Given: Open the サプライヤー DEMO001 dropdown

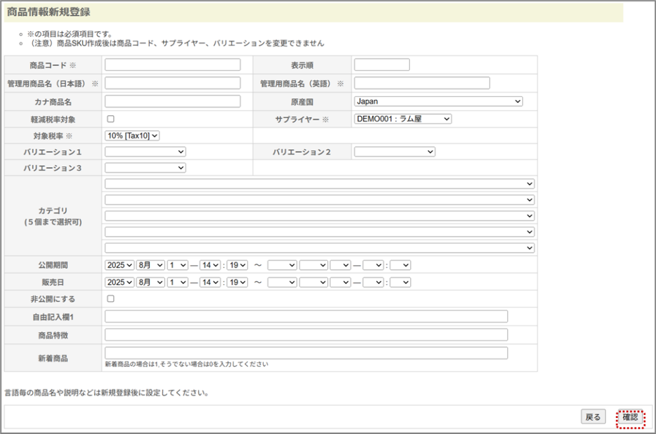Looking at the screenshot, I should 402,119.
